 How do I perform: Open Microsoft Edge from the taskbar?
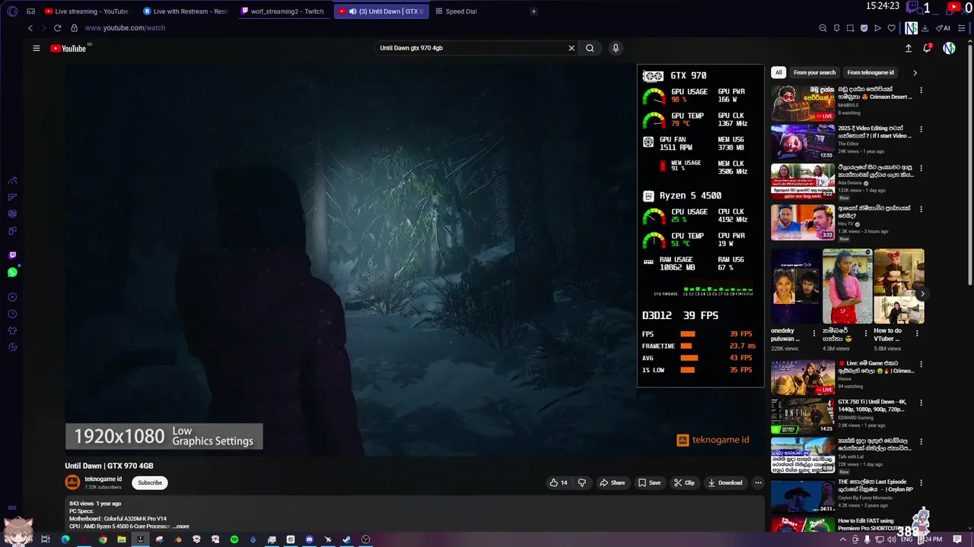tap(65, 539)
